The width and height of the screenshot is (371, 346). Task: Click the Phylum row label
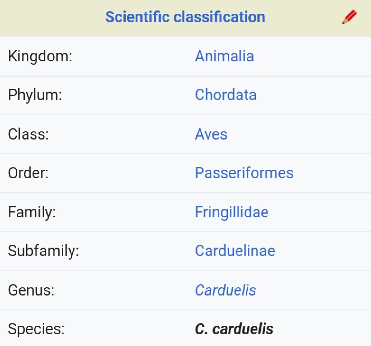click(x=35, y=95)
